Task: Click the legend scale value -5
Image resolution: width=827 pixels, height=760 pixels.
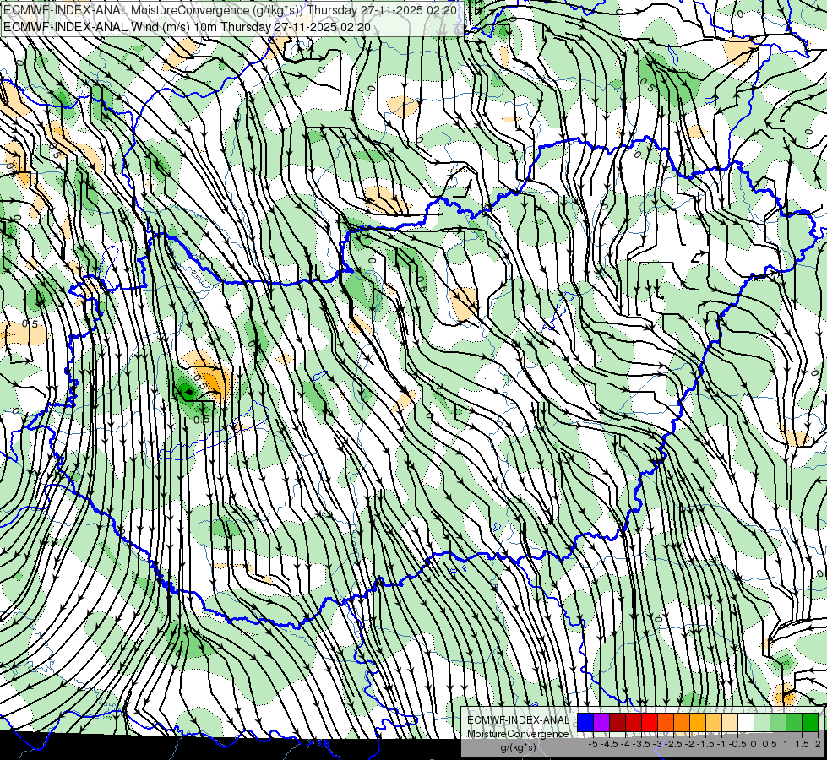Action: [x=593, y=744]
